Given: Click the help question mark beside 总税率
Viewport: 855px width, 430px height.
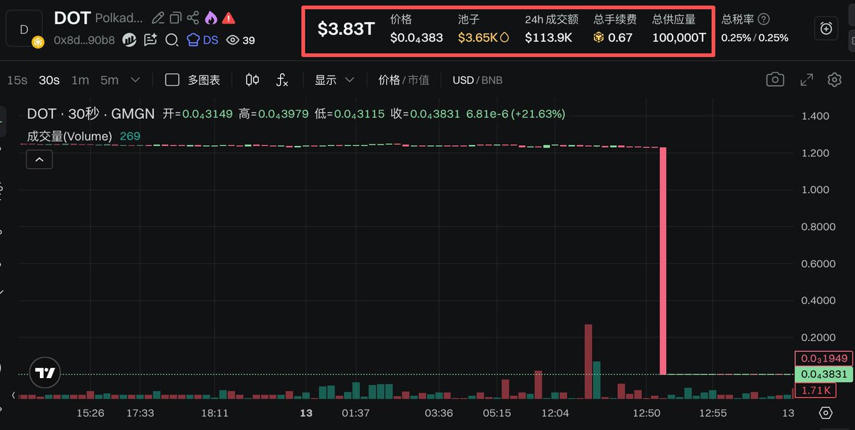Looking at the screenshot, I should [x=764, y=19].
